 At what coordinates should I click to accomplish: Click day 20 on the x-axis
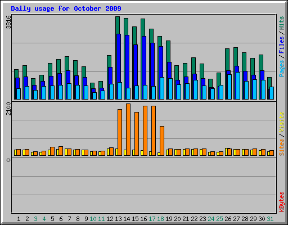(x=177, y=219)
